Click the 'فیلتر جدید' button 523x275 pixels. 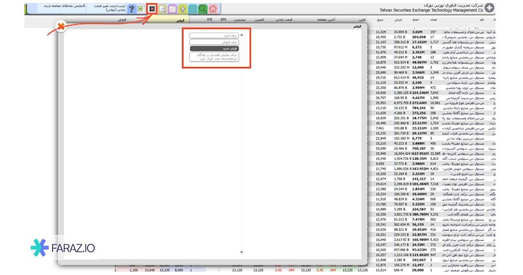point(214,48)
